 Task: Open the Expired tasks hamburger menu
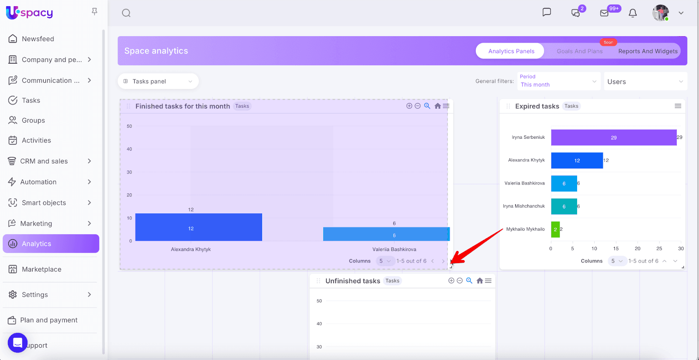[678, 106]
